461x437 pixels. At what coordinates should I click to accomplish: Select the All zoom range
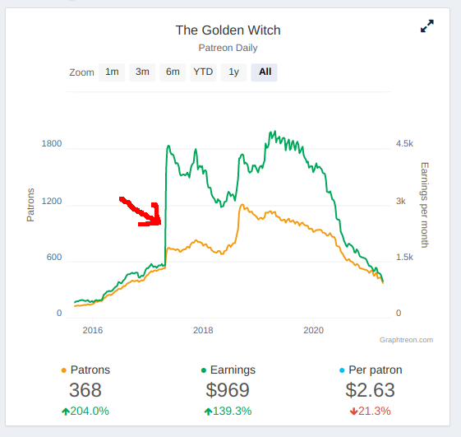pyautogui.click(x=264, y=72)
